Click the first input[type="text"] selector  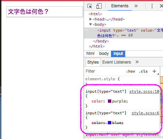[106, 92]
